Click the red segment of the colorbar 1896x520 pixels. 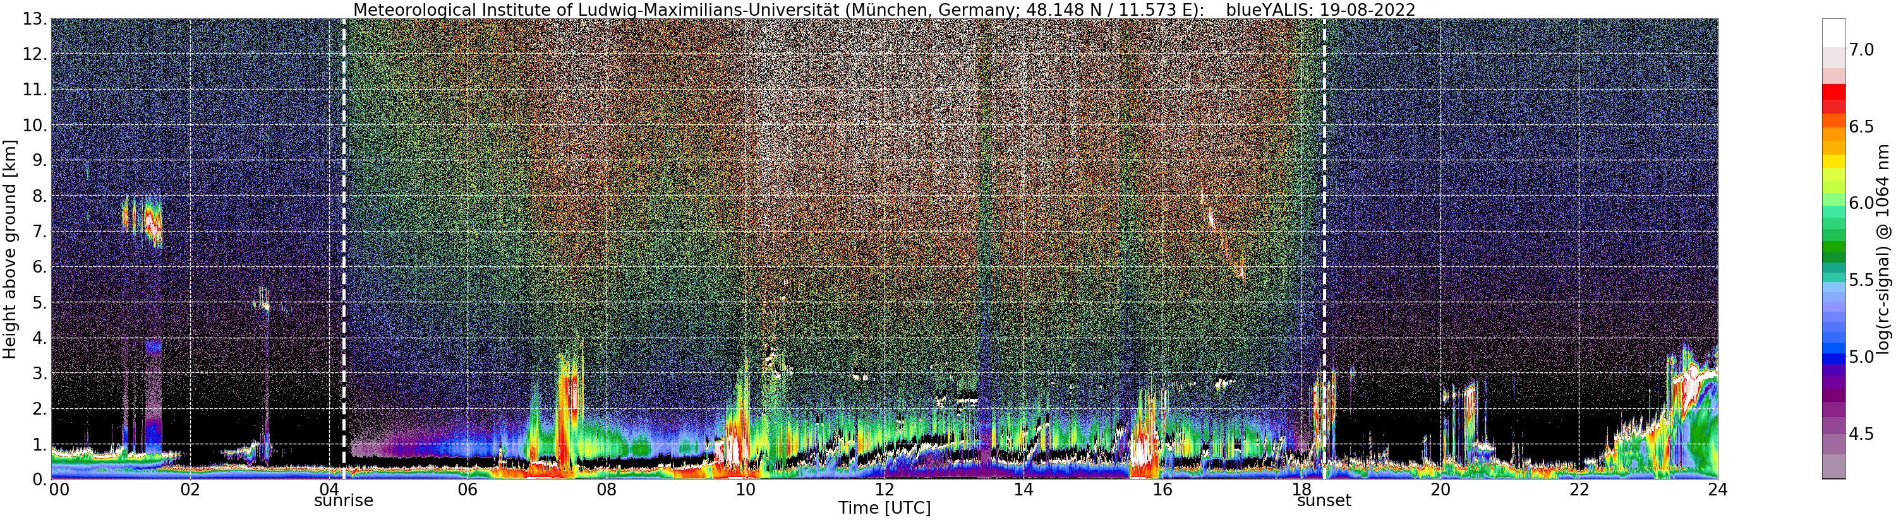click(x=1833, y=92)
